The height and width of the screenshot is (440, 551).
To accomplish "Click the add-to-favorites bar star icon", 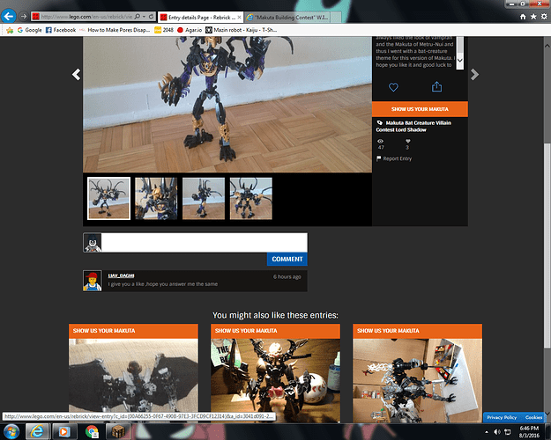I will click(x=10, y=30).
